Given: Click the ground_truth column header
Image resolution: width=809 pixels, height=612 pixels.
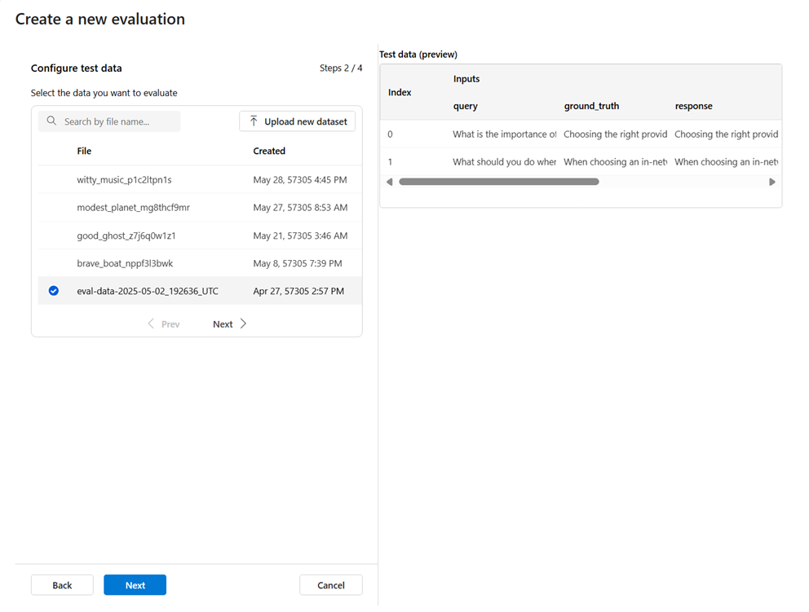Looking at the screenshot, I should click(591, 106).
